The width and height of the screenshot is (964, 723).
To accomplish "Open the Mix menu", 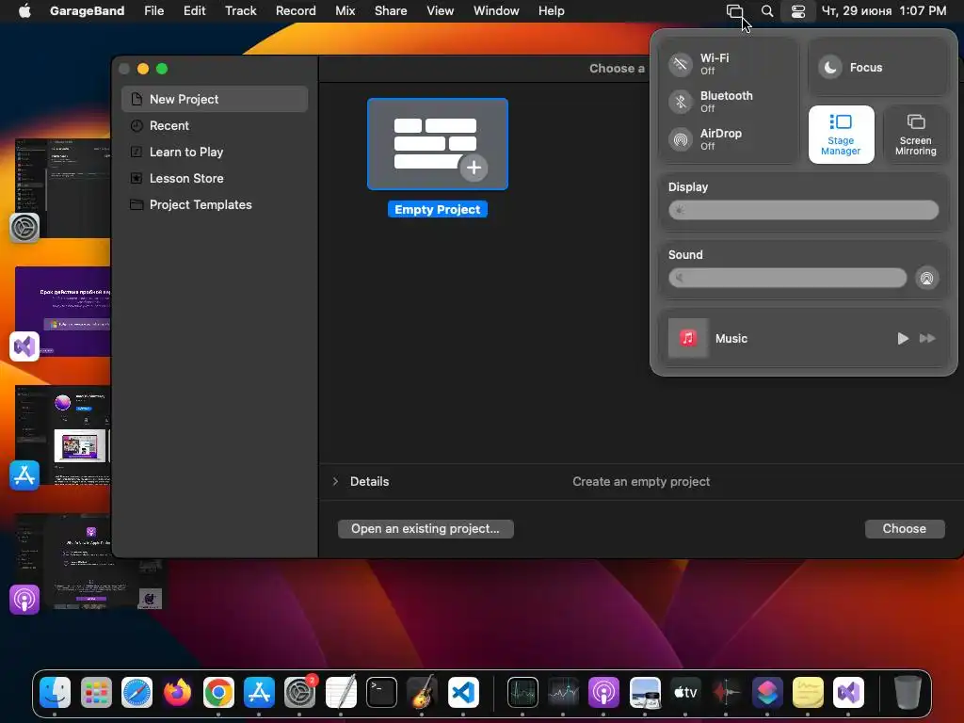I will coord(345,11).
